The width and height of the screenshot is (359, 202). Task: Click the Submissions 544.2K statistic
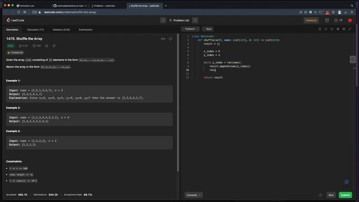pyautogui.click(x=45, y=195)
